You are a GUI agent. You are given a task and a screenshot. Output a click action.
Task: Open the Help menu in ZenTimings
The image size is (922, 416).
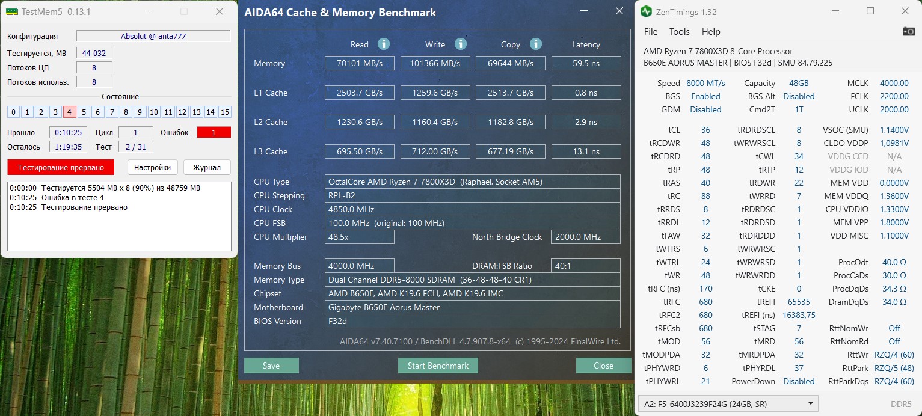tap(711, 31)
